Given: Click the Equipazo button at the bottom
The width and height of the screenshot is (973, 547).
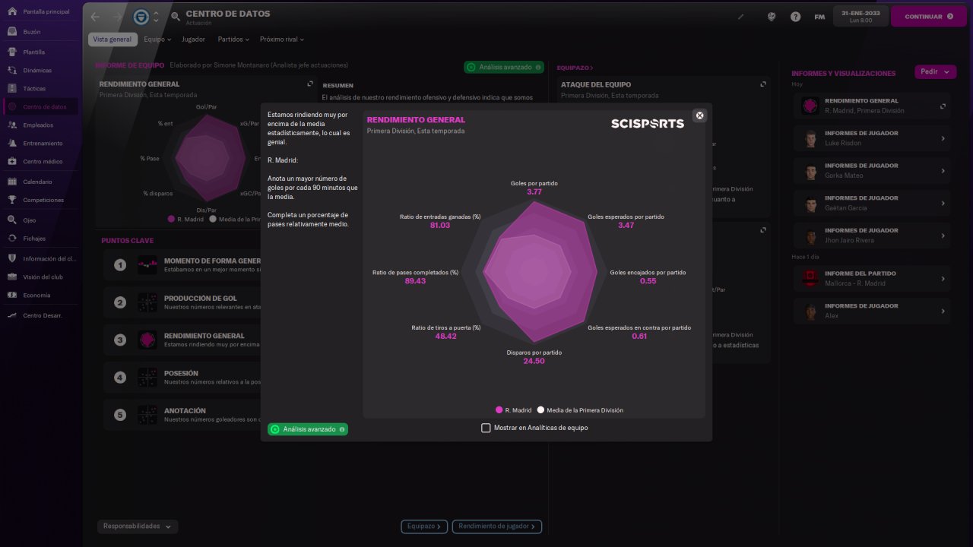Looking at the screenshot, I should (x=425, y=526).
